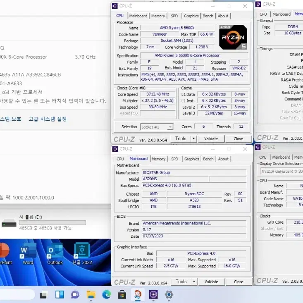Image resolution: width=303 pixels, height=303 pixels.
Task: Click Current Link Speed 2.5 GT/s value
Action: (x=171, y=266)
